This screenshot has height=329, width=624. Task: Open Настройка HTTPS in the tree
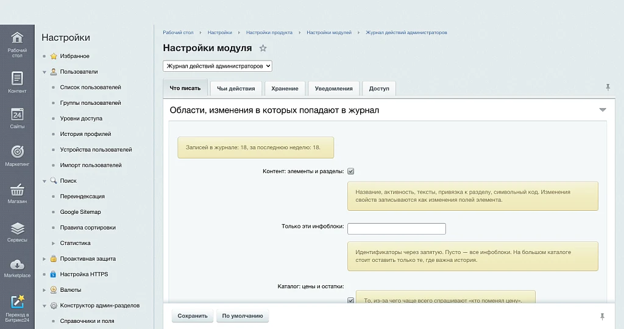point(84,274)
